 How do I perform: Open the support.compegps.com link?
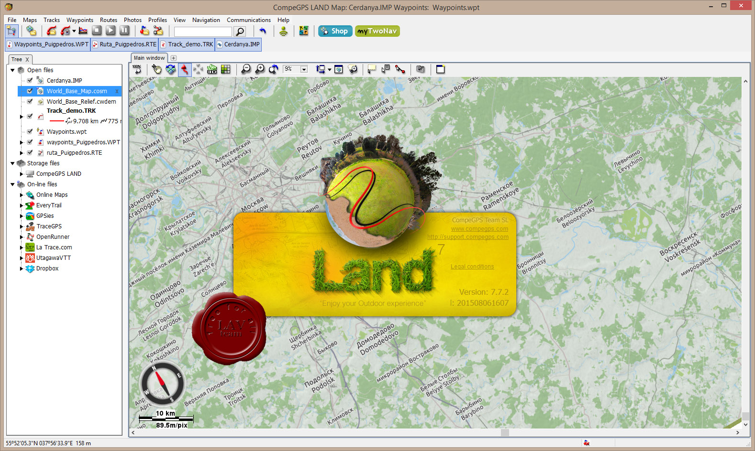(468, 237)
